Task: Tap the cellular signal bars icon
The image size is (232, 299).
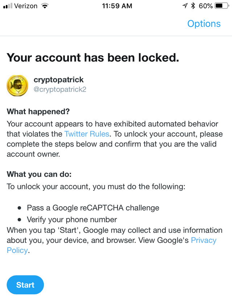Action: click(x=8, y=6)
